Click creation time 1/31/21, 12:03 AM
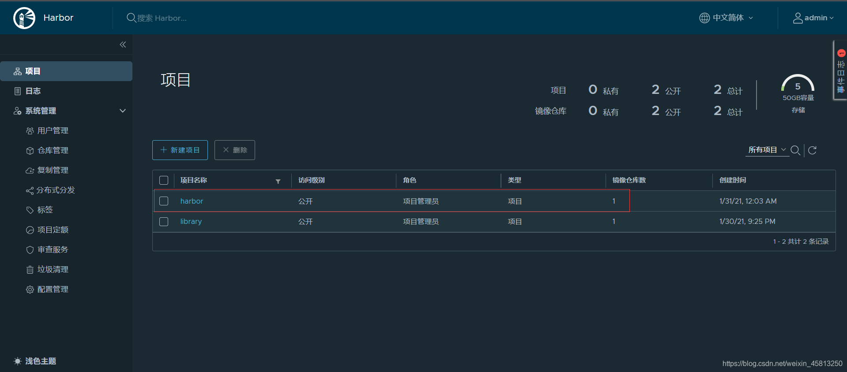The width and height of the screenshot is (847, 372). pos(748,201)
